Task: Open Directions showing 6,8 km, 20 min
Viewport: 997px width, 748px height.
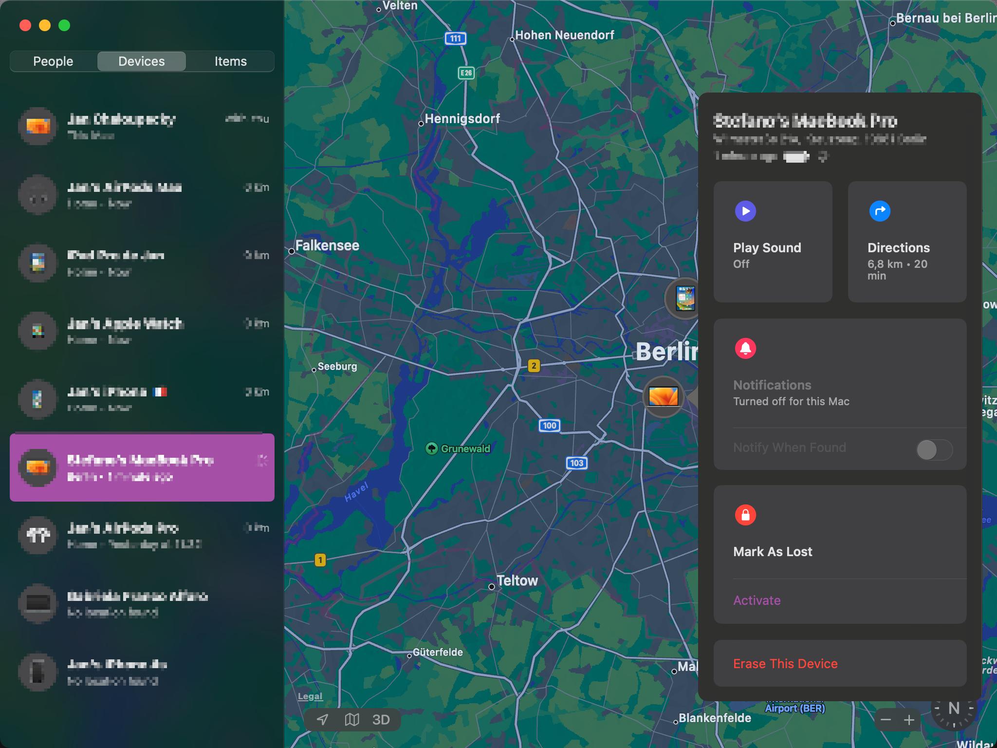Action: pyautogui.click(x=907, y=242)
